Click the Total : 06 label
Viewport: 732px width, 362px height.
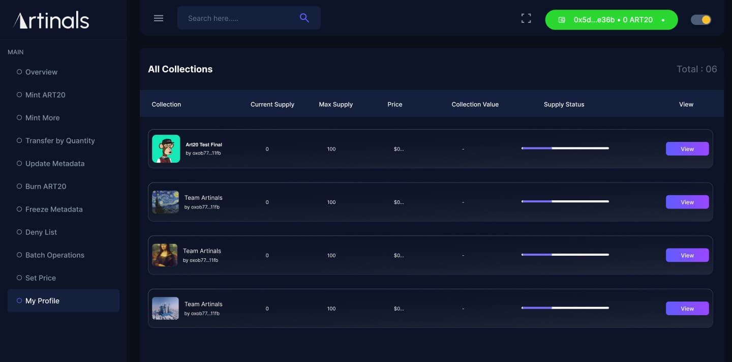(x=697, y=69)
